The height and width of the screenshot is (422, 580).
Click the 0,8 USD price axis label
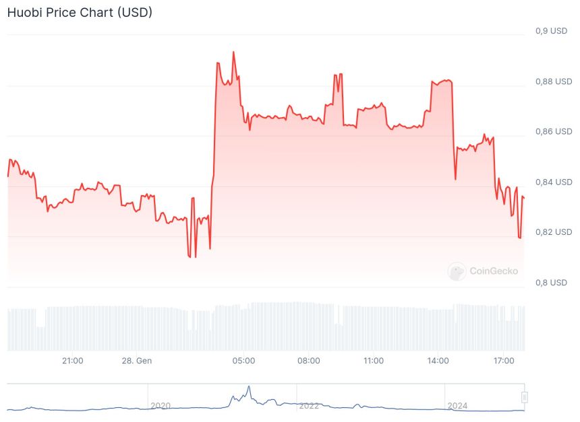(x=551, y=283)
